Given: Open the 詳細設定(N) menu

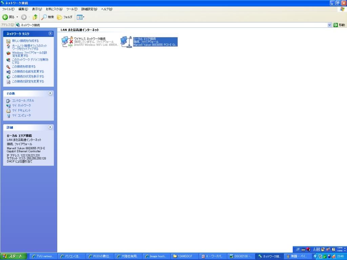Looking at the screenshot, I should coord(89,9).
